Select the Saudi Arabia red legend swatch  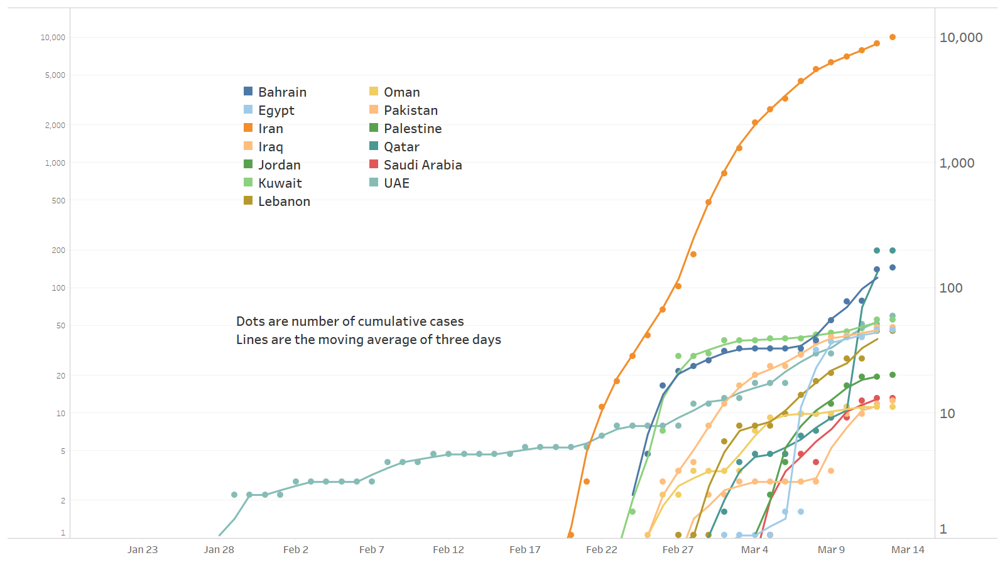pos(374,164)
